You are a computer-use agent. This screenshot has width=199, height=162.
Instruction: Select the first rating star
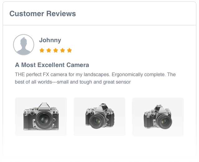[42, 50]
